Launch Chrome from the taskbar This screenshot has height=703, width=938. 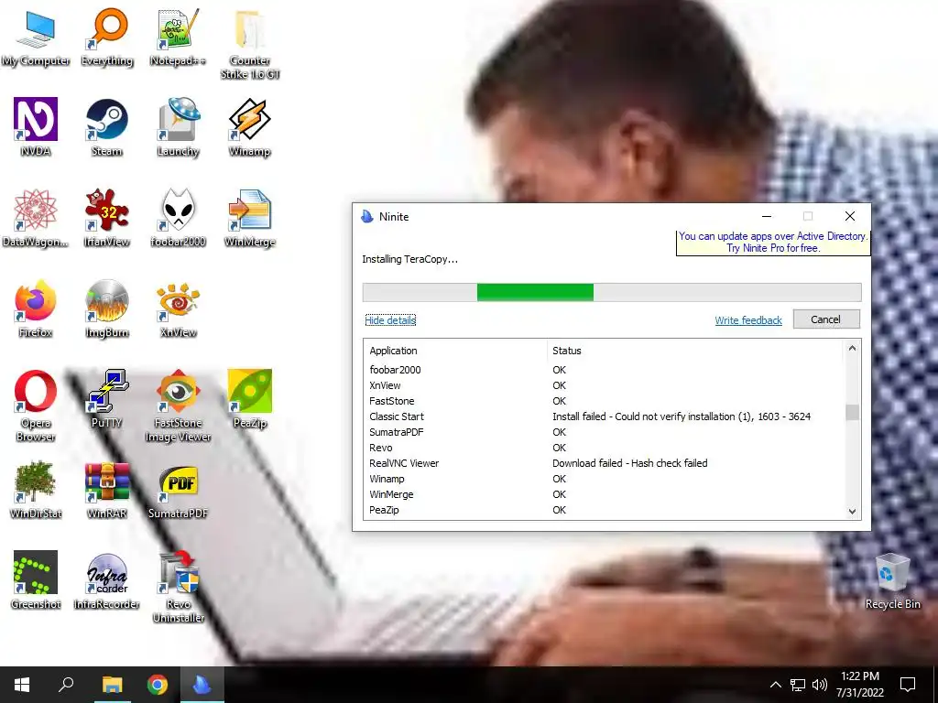pos(158,685)
